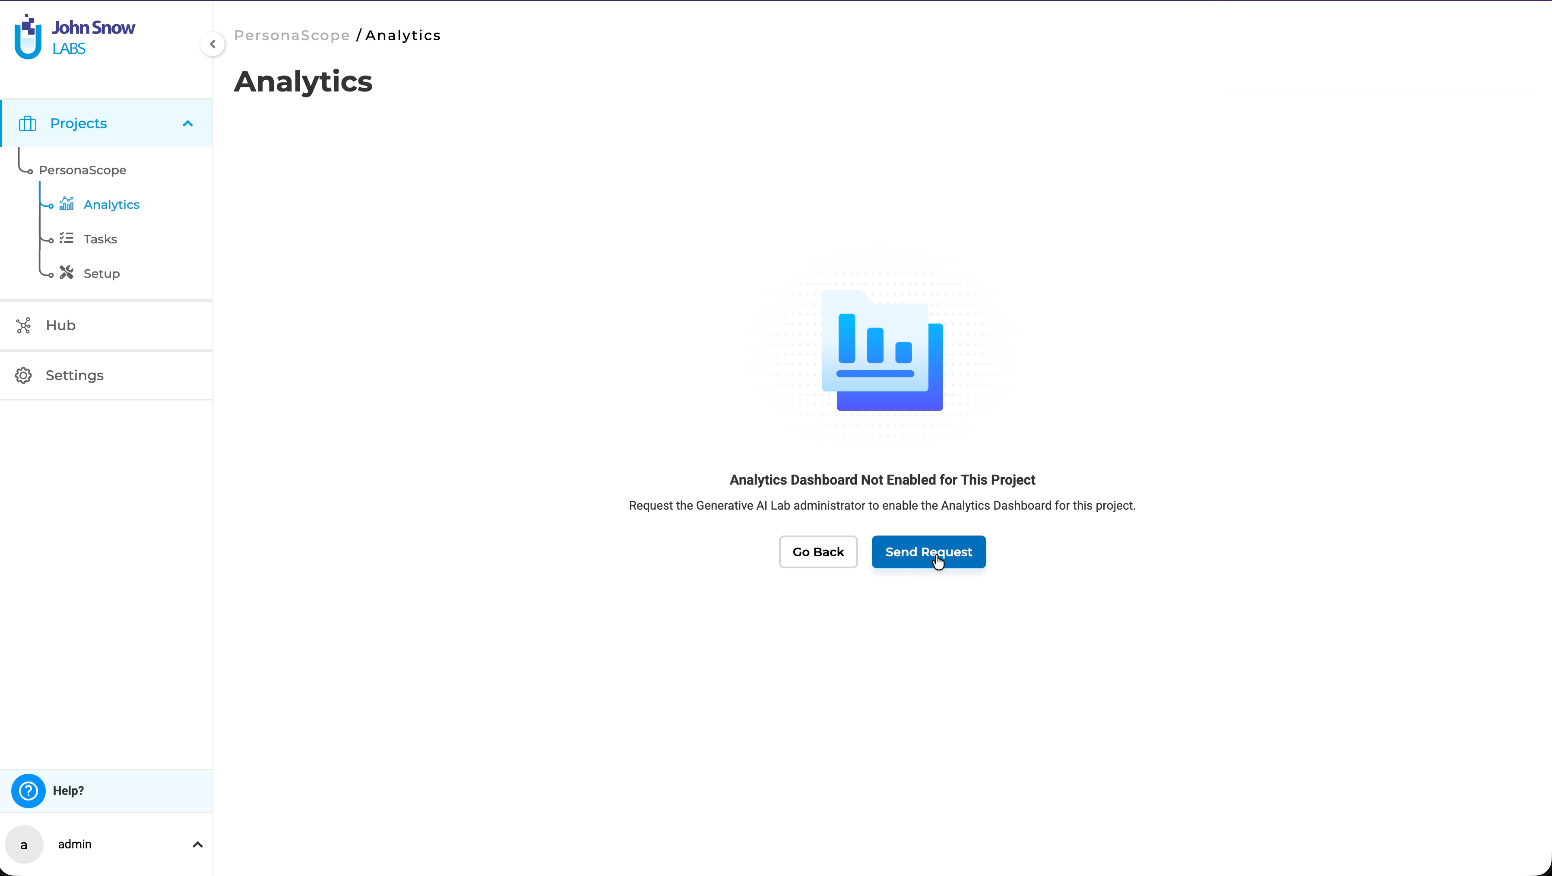Click the PersonaScope breadcrumb link
Image resolution: width=1552 pixels, height=876 pixels.
point(291,35)
